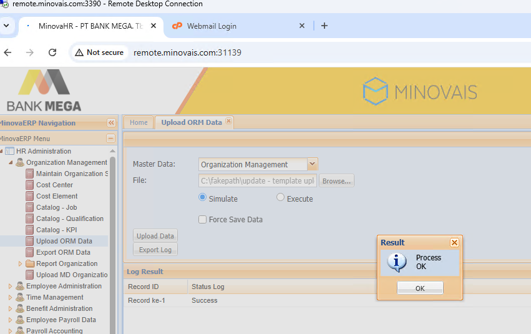
Task: Close the Result dialog with X
Action: tap(454, 242)
